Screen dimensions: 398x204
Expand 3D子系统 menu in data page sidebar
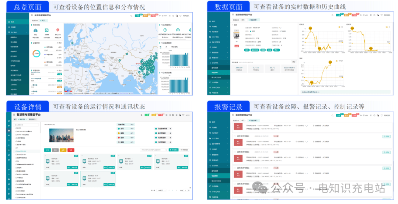click(x=219, y=37)
